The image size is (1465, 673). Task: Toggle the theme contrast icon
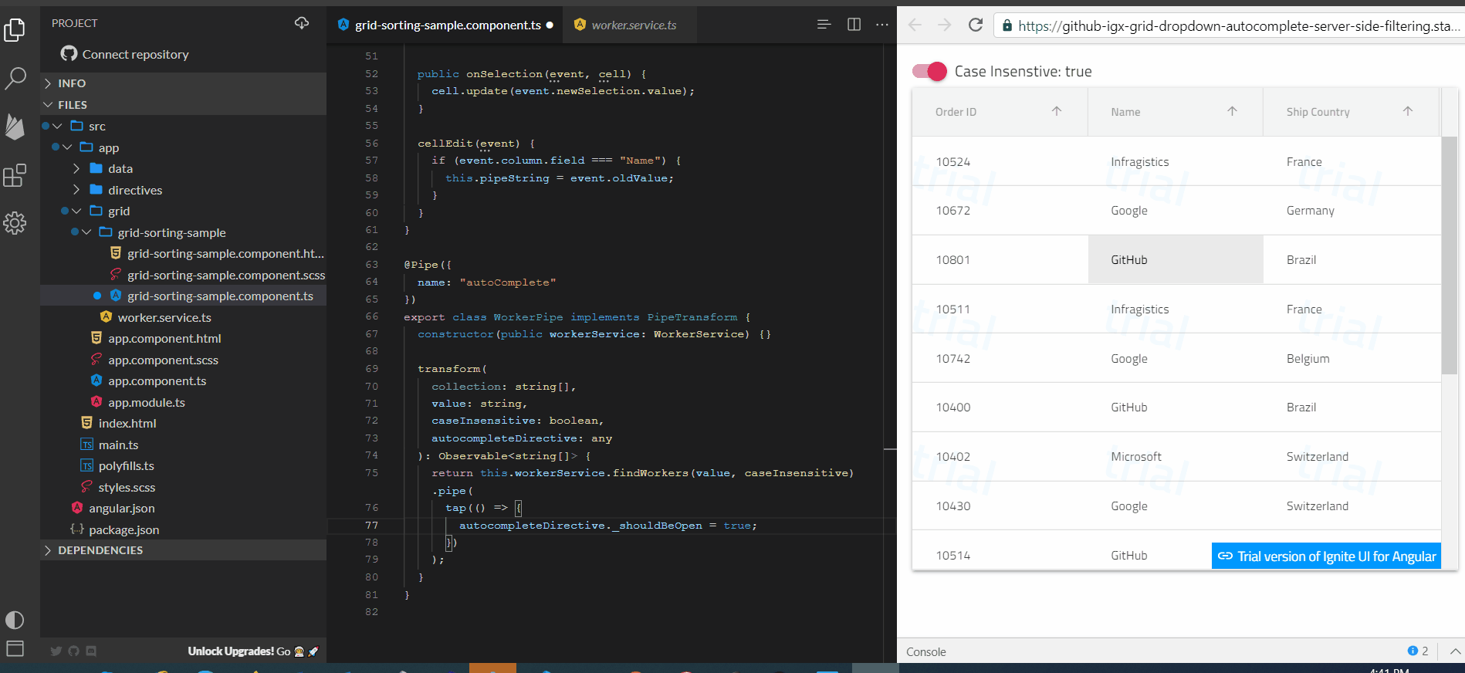(15, 620)
